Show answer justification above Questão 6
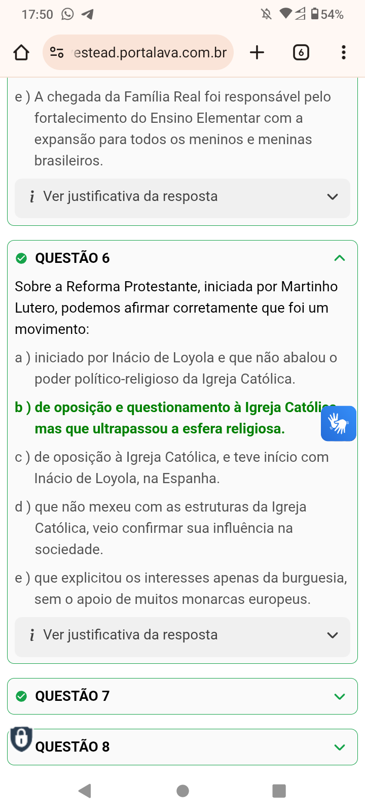 click(x=182, y=196)
